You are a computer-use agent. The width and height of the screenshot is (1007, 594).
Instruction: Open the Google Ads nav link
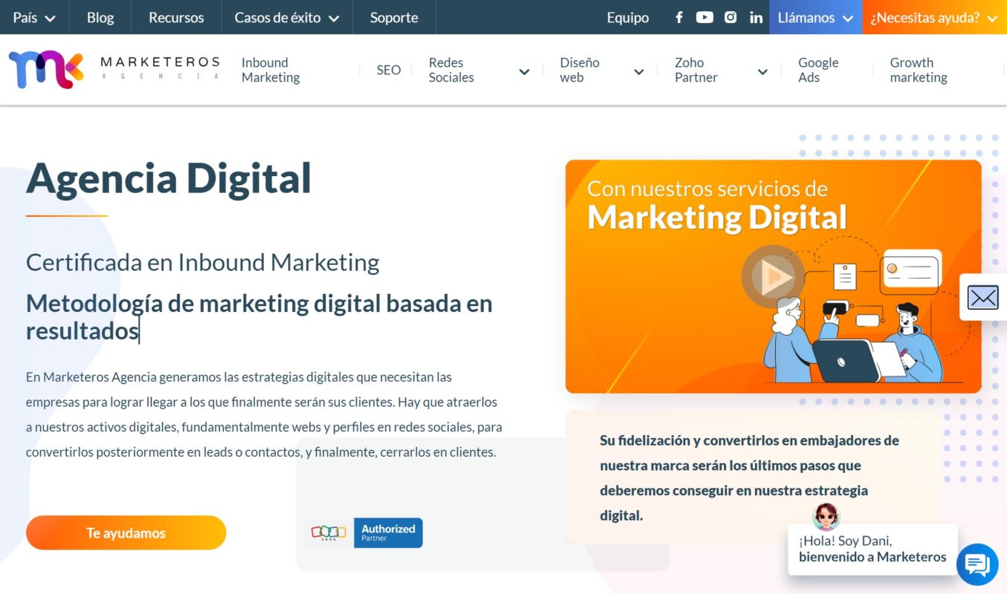[x=818, y=70]
